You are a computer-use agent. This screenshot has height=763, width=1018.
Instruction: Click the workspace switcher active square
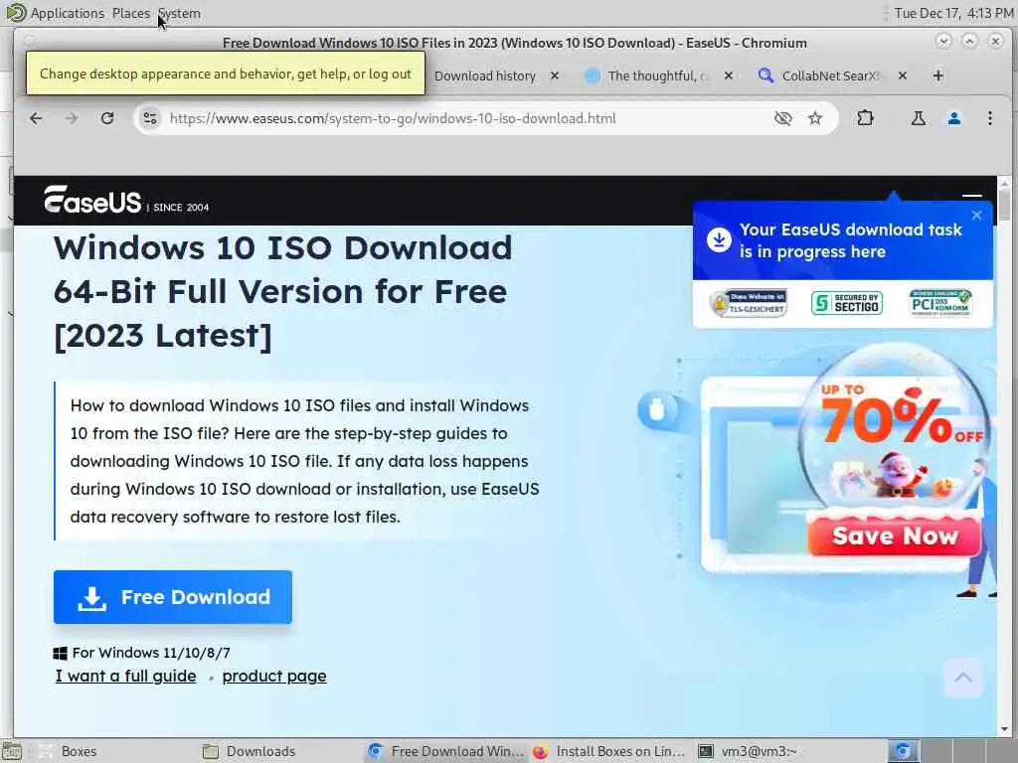click(903, 751)
